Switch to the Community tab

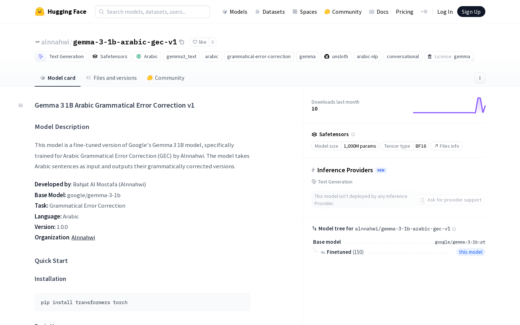pos(166,78)
